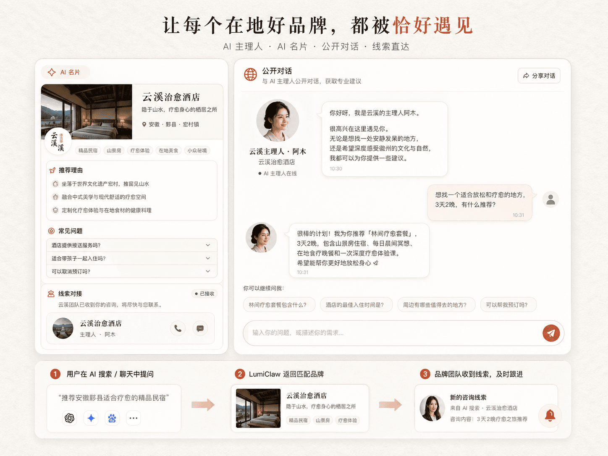Open 云溪治愈酒店 thumbnail in step 2

click(x=258, y=408)
